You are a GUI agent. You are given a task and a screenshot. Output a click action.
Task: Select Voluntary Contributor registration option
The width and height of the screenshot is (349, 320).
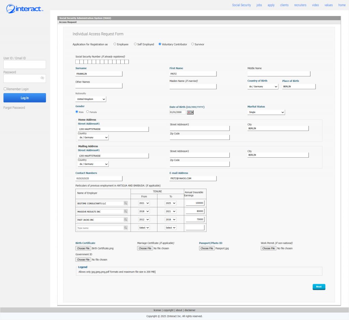[160, 44]
